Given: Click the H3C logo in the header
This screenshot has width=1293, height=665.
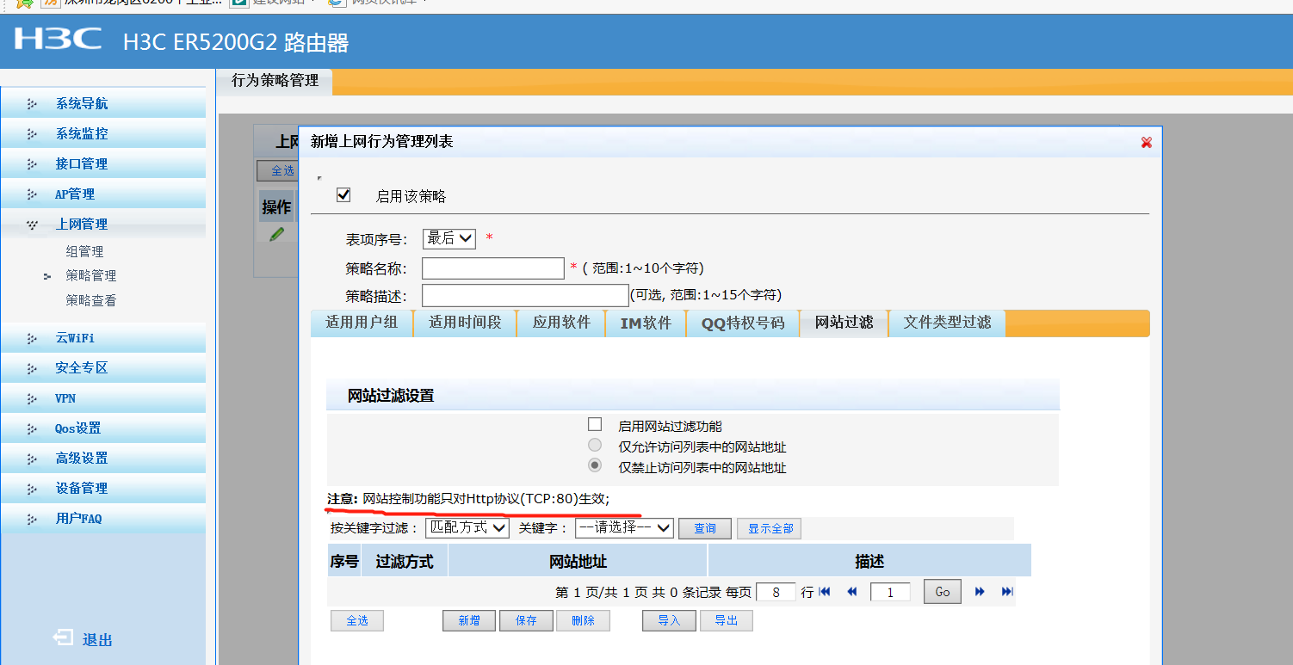Looking at the screenshot, I should coord(57,40).
